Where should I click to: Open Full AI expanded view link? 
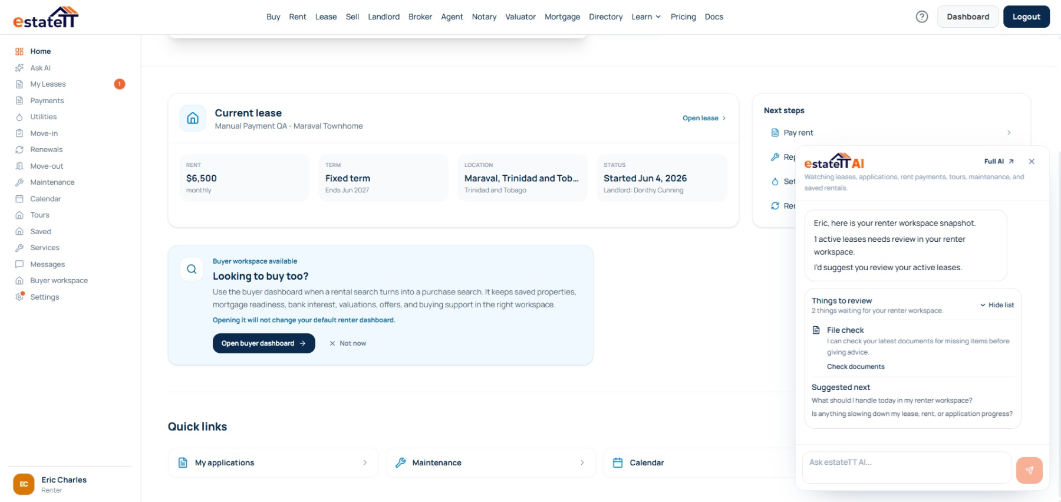click(999, 162)
